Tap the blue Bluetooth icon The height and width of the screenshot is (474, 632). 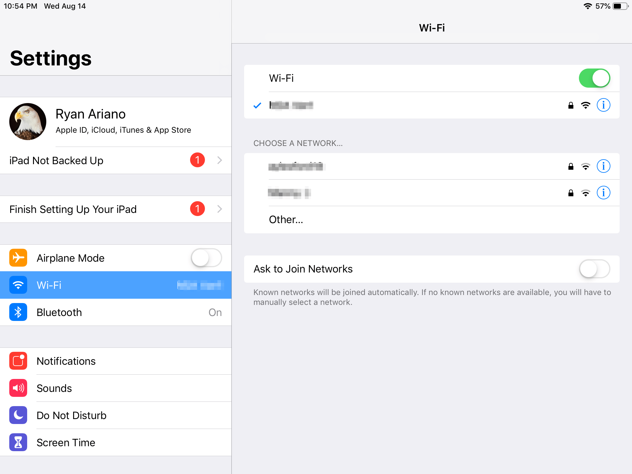pos(18,312)
